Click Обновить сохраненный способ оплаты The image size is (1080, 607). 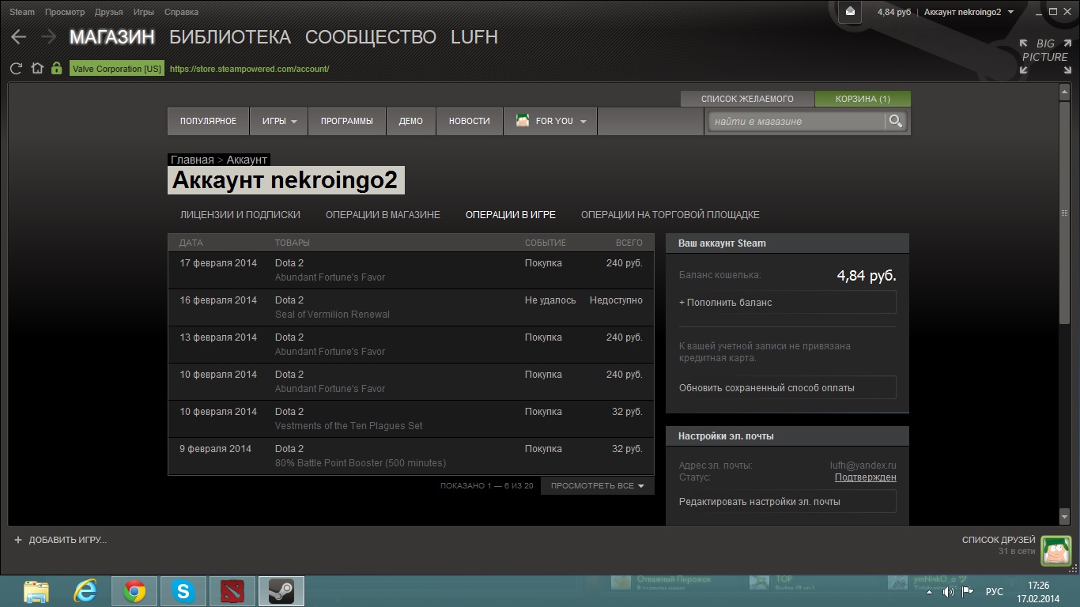click(x=787, y=388)
